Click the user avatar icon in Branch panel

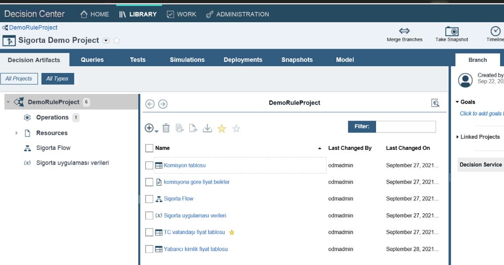click(x=465, y=80)
